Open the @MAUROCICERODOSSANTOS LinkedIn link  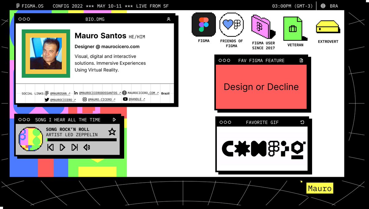(x=100, y=93)
